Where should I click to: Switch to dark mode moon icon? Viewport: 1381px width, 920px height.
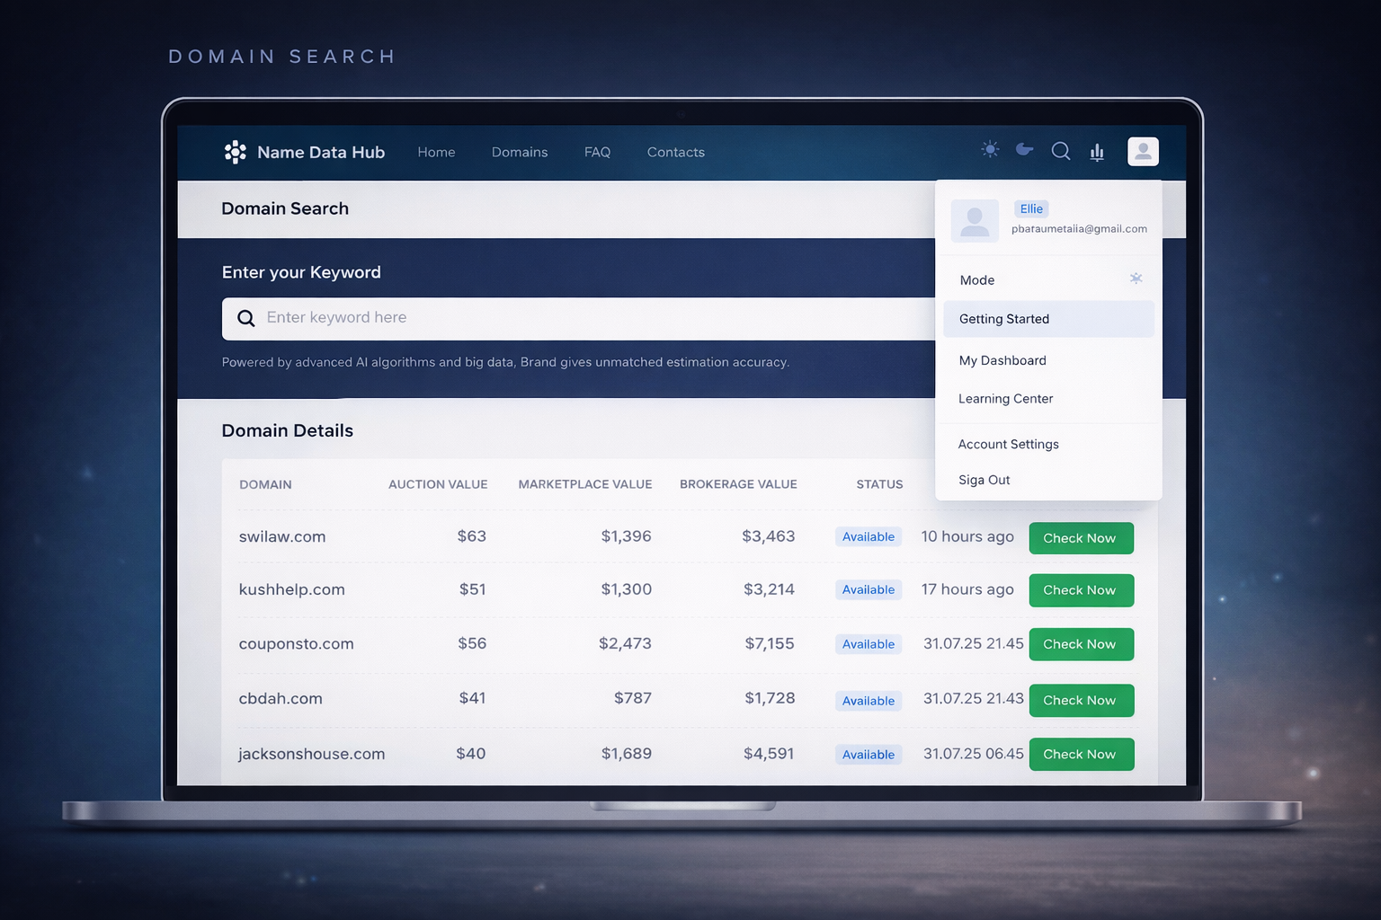[1024, 150]
